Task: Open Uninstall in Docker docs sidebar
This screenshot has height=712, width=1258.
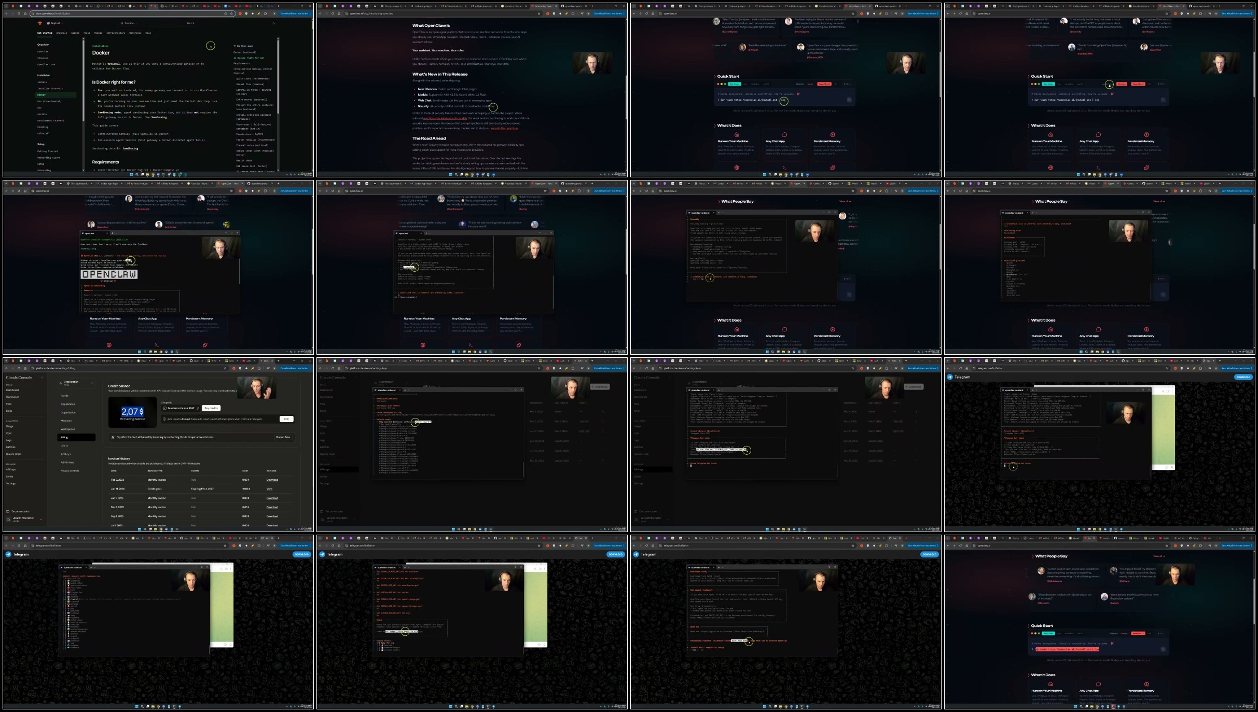Action: click(43, 133)
